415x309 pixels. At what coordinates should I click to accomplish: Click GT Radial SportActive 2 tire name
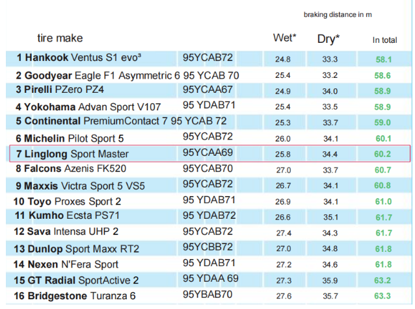coord(76,280)
